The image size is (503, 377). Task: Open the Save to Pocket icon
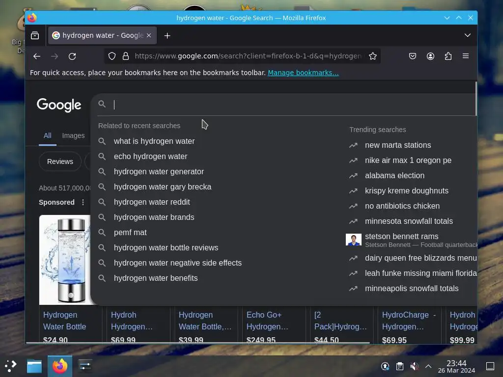pos(413,56)
